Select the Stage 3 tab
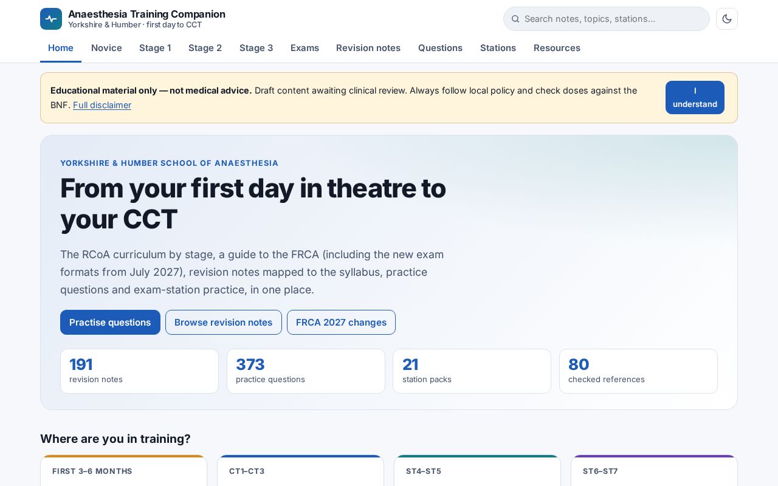Viewport: 778px width, 486px height. pyautogui.click(x=256, y=48)
